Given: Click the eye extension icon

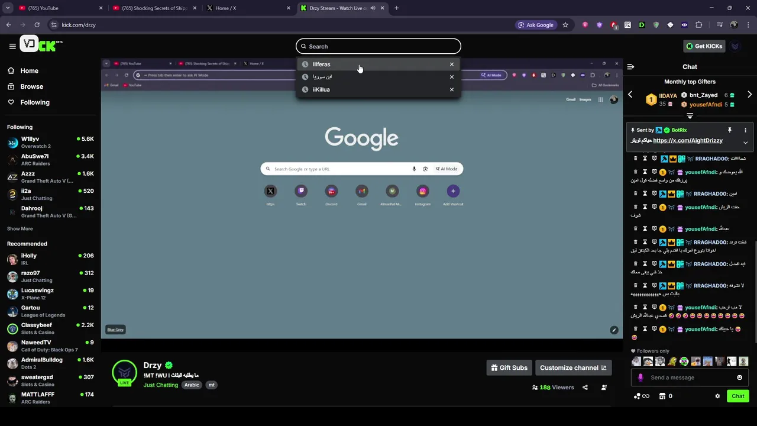Looking at the screenshot, I should point(685,25).
